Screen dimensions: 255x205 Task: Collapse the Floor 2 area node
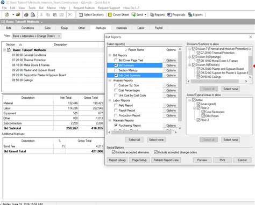pos(194,108)
